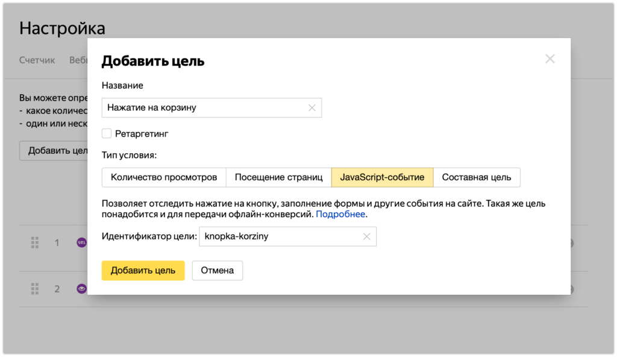Select Количество просмотров condition type
This screenshot has height=357, width=617.
tap(164, 177)
